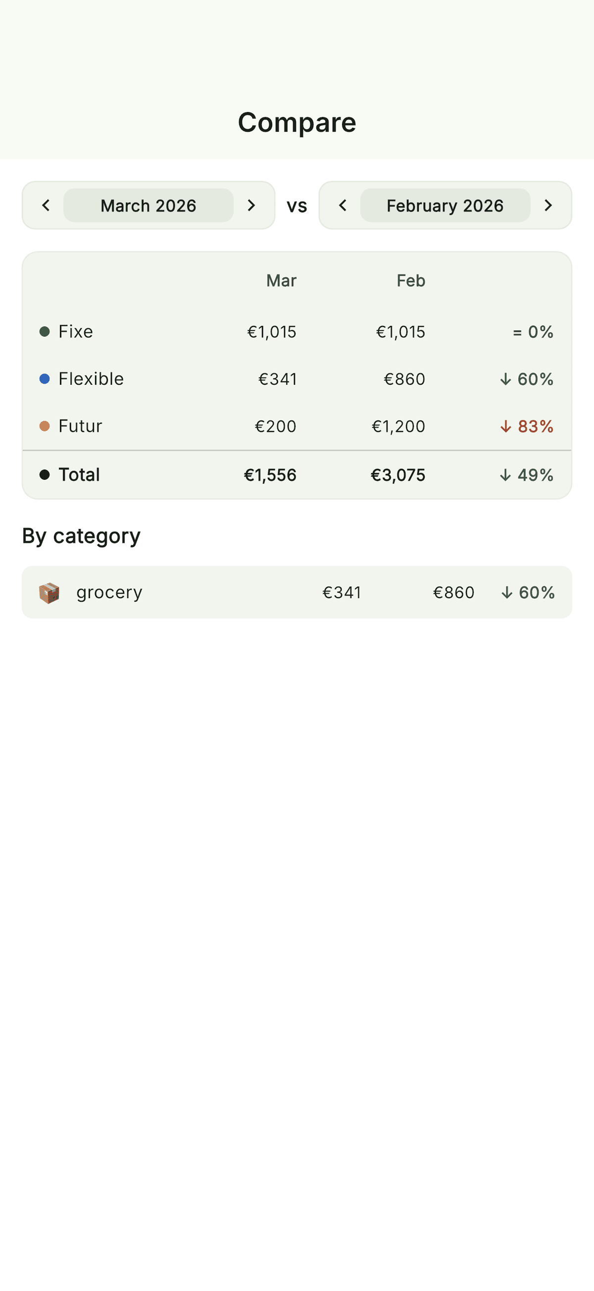Advance to next month after March 2026
Viewport: 594px width, 1291px height.
click(x=251, y=206)
